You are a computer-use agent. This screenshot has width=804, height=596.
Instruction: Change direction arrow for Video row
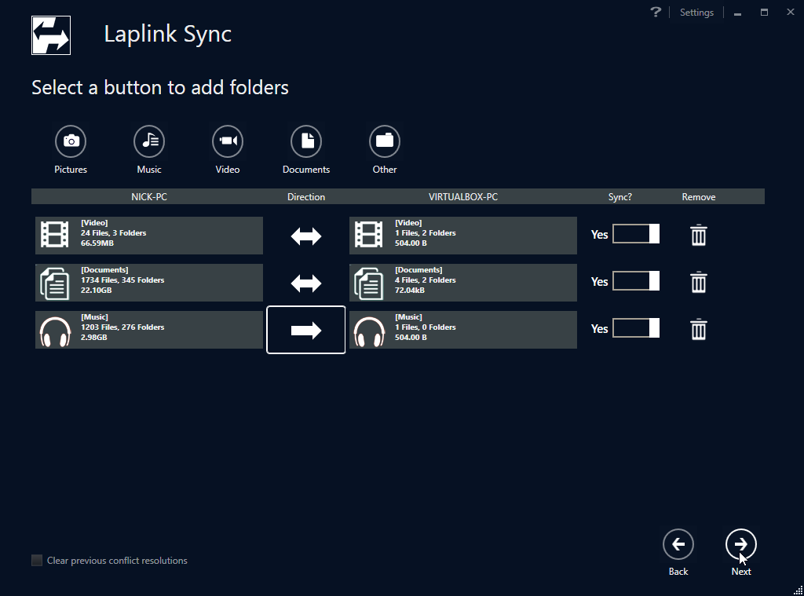306,236
